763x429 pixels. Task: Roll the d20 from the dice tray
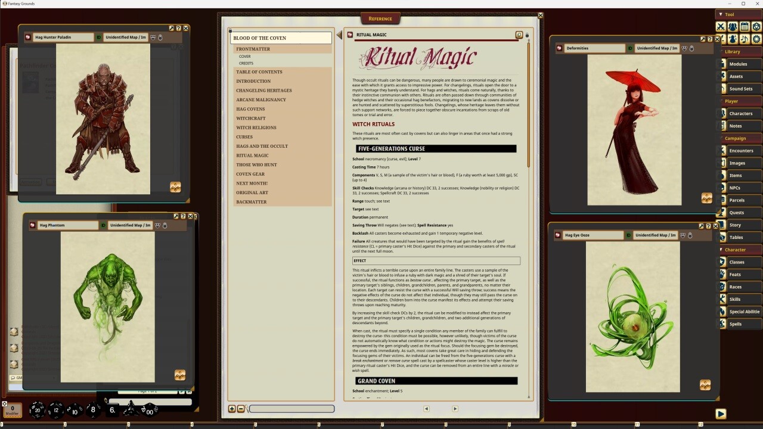click(37, 410)
